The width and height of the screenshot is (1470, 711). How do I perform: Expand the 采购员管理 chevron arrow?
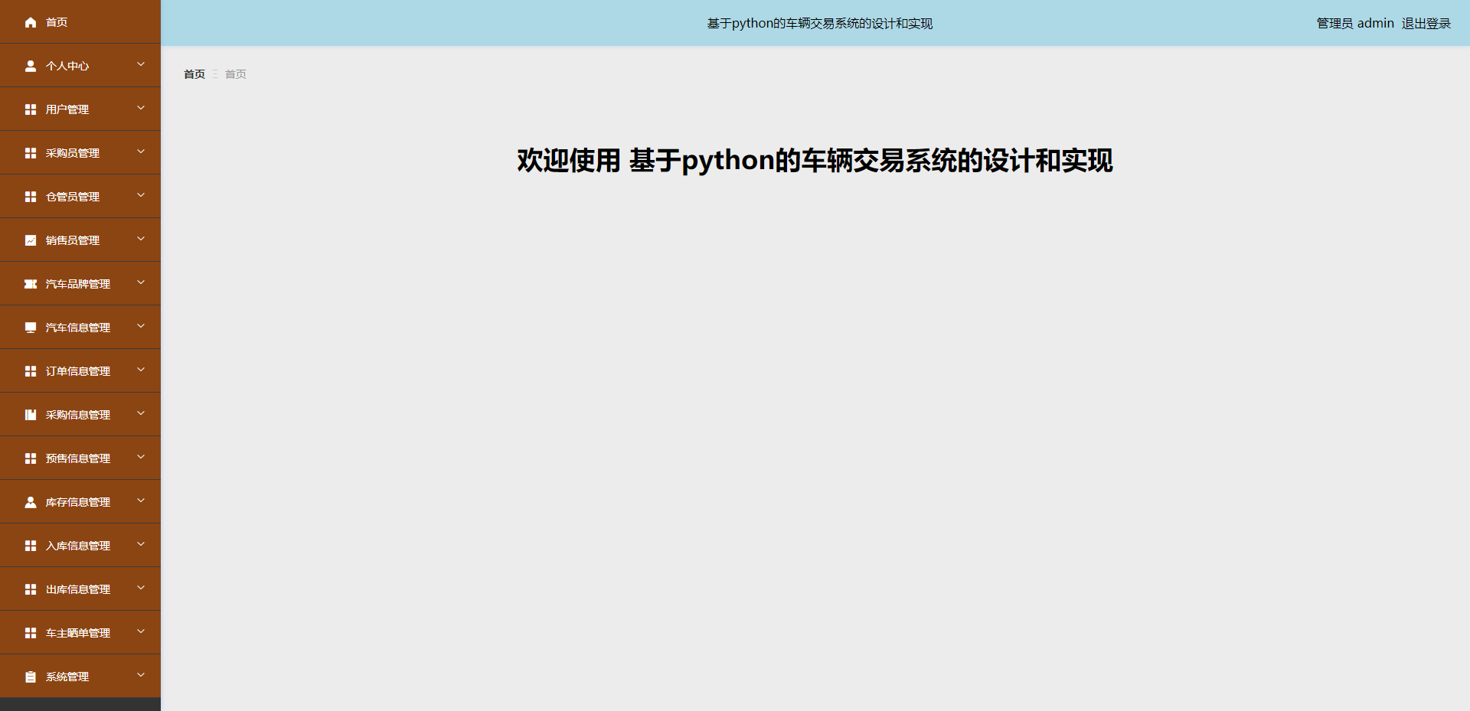(141, 152)
